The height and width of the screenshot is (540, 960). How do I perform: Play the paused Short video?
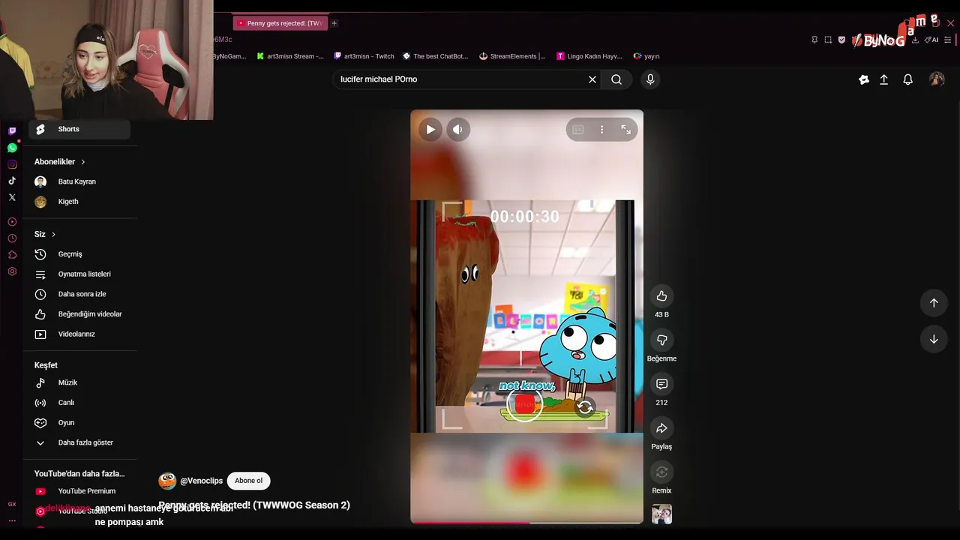(430, 129)
